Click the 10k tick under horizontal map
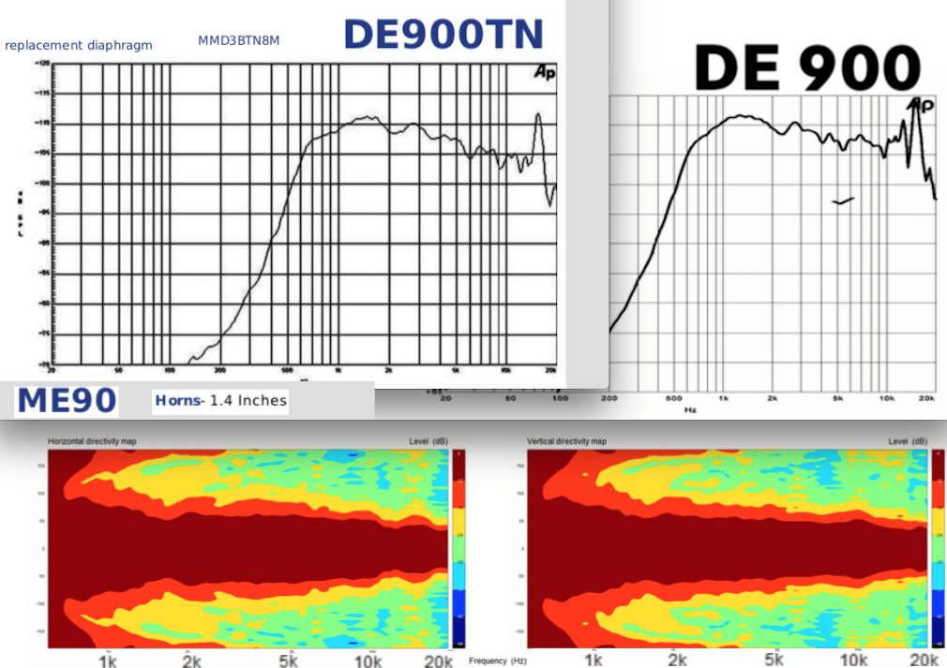The width and height of the screenshot is (947, 668). pos(368,661)
